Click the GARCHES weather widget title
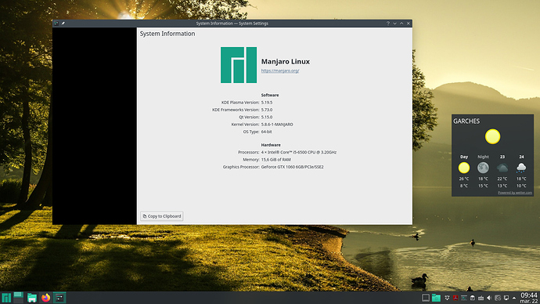Viewport: 540px width, 304px height. click(x=466, y=121)
